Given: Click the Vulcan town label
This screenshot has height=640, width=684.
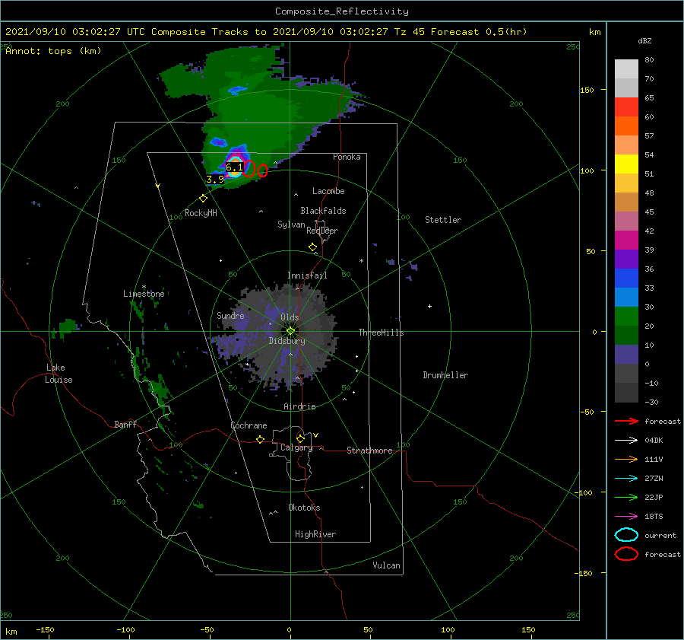Looking at the screenshot, I should 387,565.
